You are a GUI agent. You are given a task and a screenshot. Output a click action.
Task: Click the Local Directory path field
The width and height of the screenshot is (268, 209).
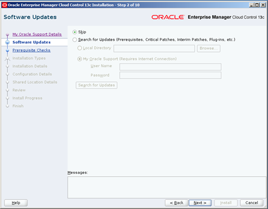154,49
